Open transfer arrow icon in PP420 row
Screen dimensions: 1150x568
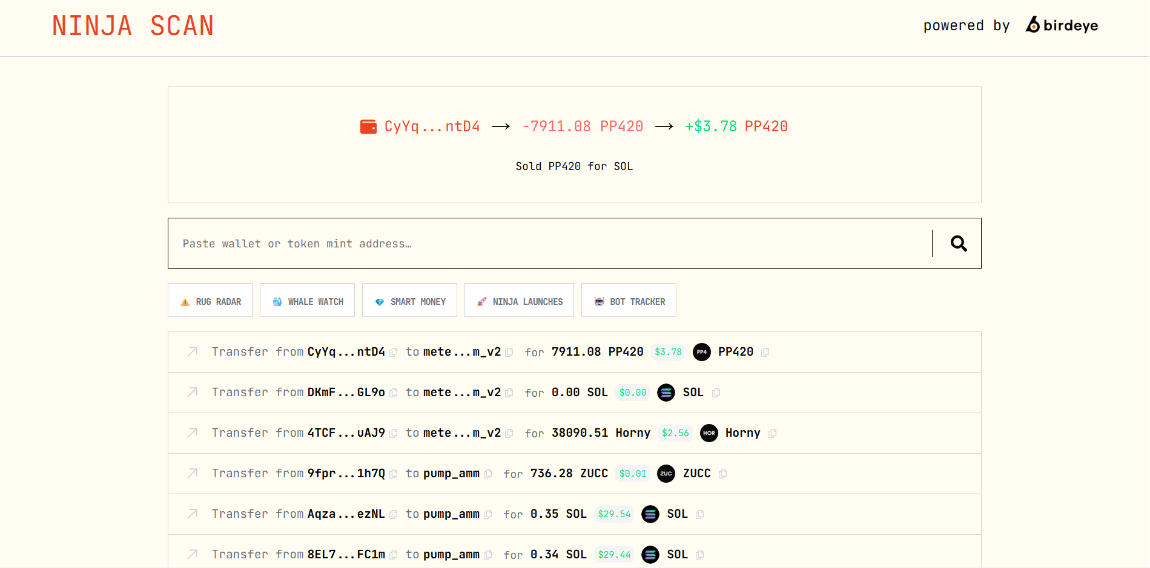pos(193,351)
